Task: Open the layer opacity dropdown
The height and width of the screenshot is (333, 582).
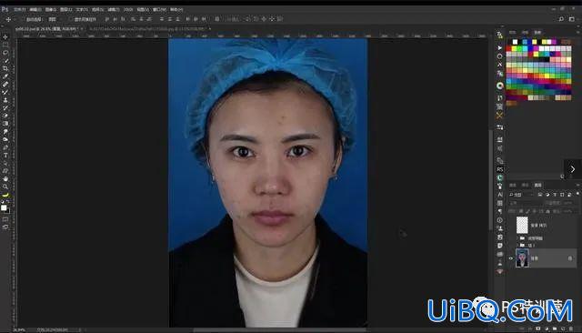Action: click(568, 203)
